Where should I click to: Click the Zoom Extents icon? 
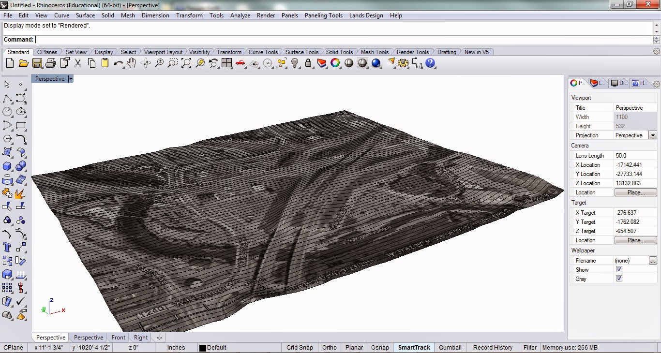(186, 63)
